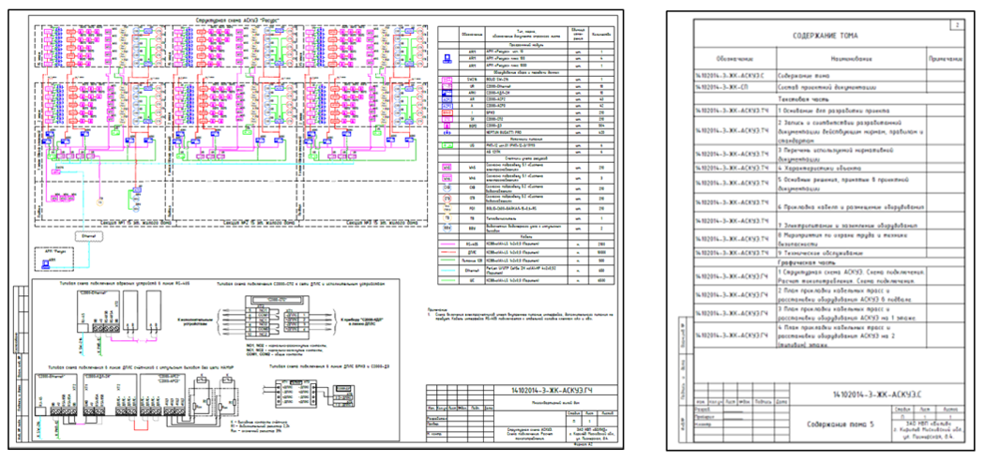Click the heat meter legend symbol
Viewport: 985px width, 461px height.
click(x=447, y=218)
